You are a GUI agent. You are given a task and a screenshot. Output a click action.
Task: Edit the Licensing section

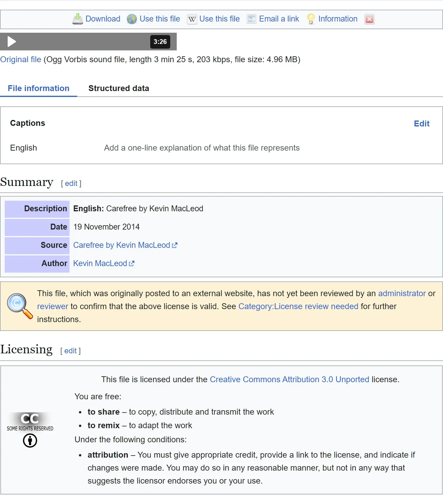pyautogui.click(x=70, y=351)
